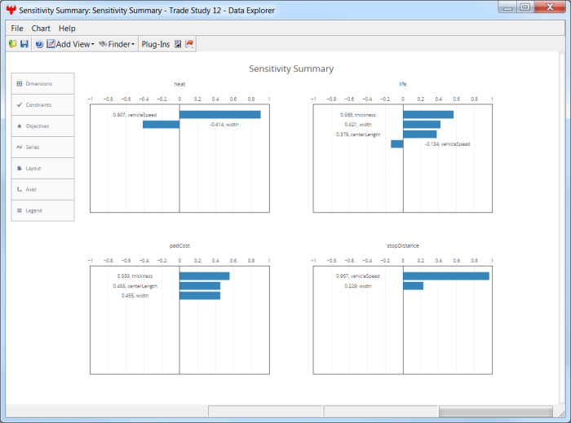Click the Plug-Ins toolbar label
The height and width of the screenshot is (423, 571).
point(155,44)
